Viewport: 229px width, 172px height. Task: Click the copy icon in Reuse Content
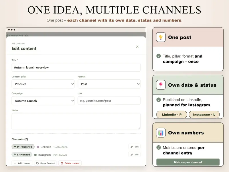click(37, 163)
